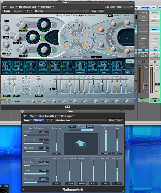Click the Distortion knob
Viewport: 161px width, 193px height.
tap(113, 24)
